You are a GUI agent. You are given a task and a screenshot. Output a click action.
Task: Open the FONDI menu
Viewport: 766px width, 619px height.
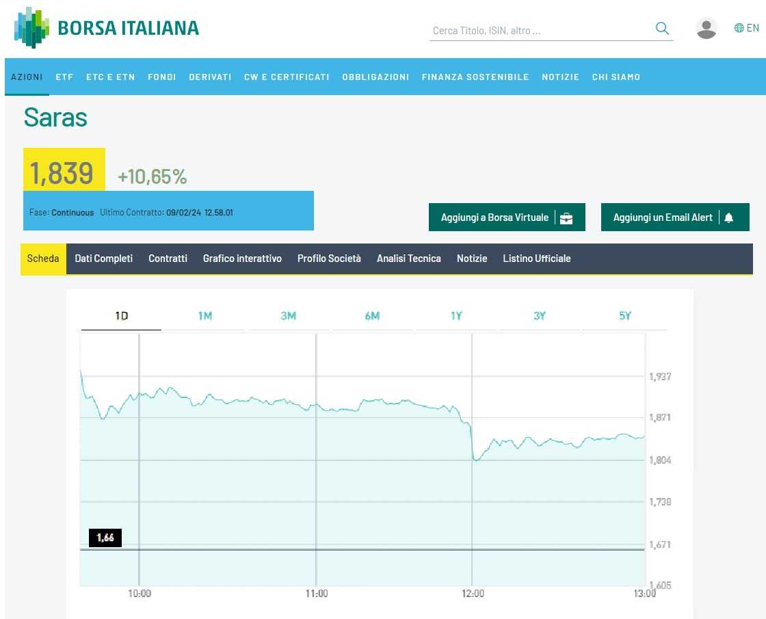[161, 77]
